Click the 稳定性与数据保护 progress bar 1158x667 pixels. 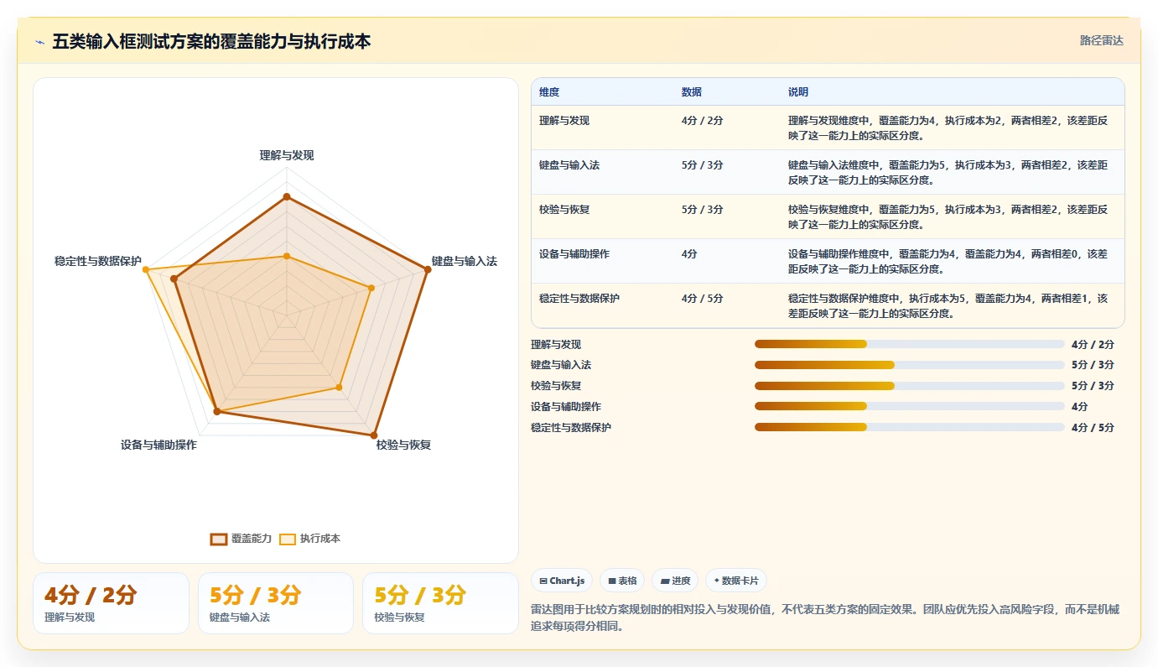coord(910,428)
